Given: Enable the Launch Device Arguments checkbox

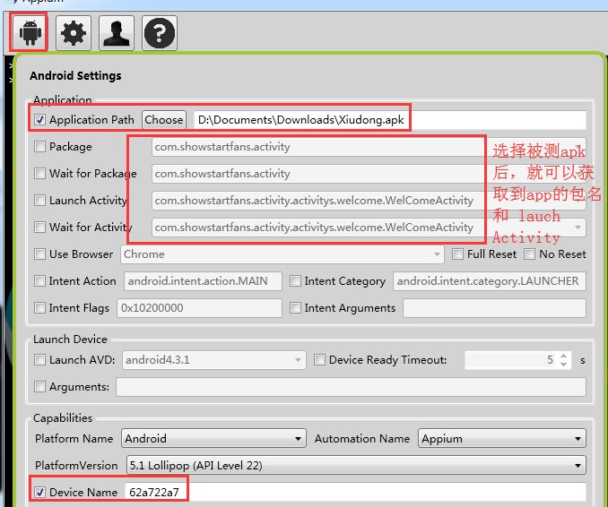Looking at the screenshot, I should coord(40,387).
